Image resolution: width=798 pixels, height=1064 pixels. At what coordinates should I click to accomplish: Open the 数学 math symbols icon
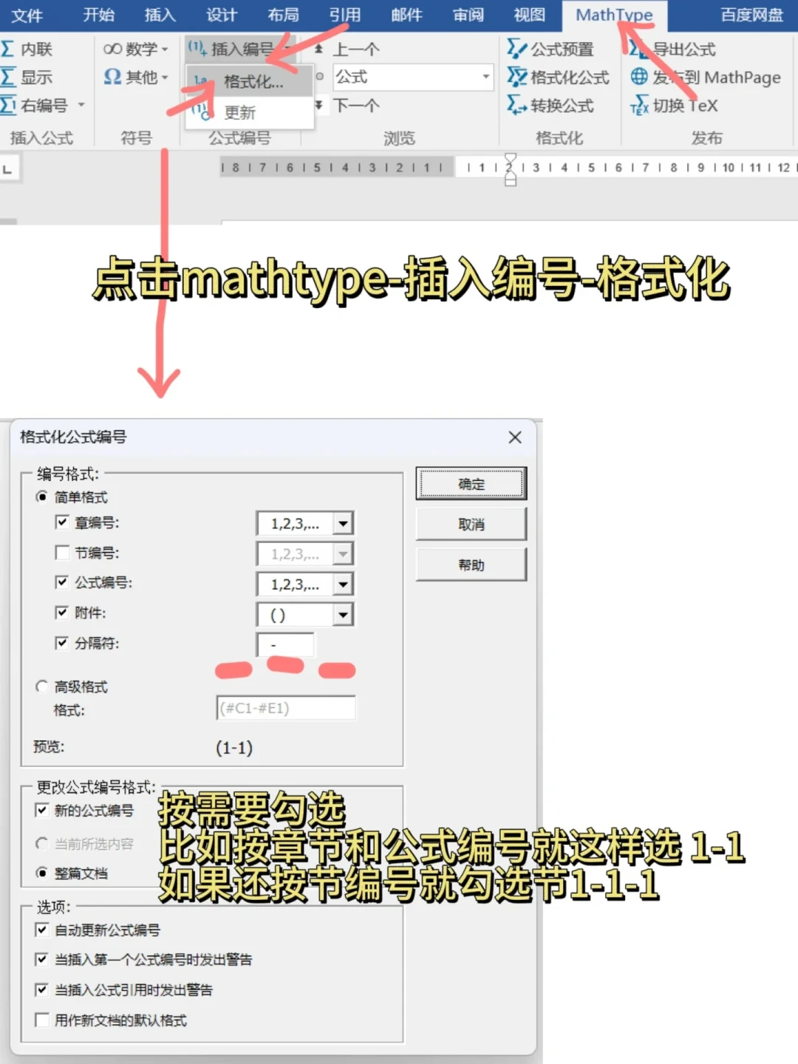click(x=112, y=49)
